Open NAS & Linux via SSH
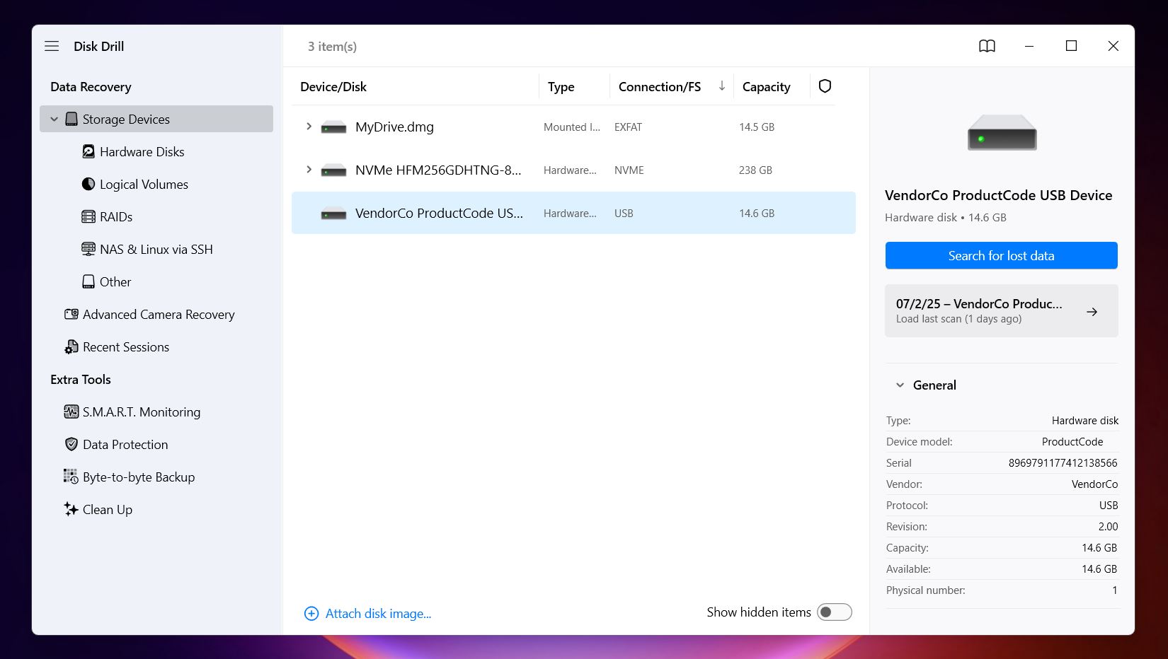1168x659 pixels. point(156,249)
